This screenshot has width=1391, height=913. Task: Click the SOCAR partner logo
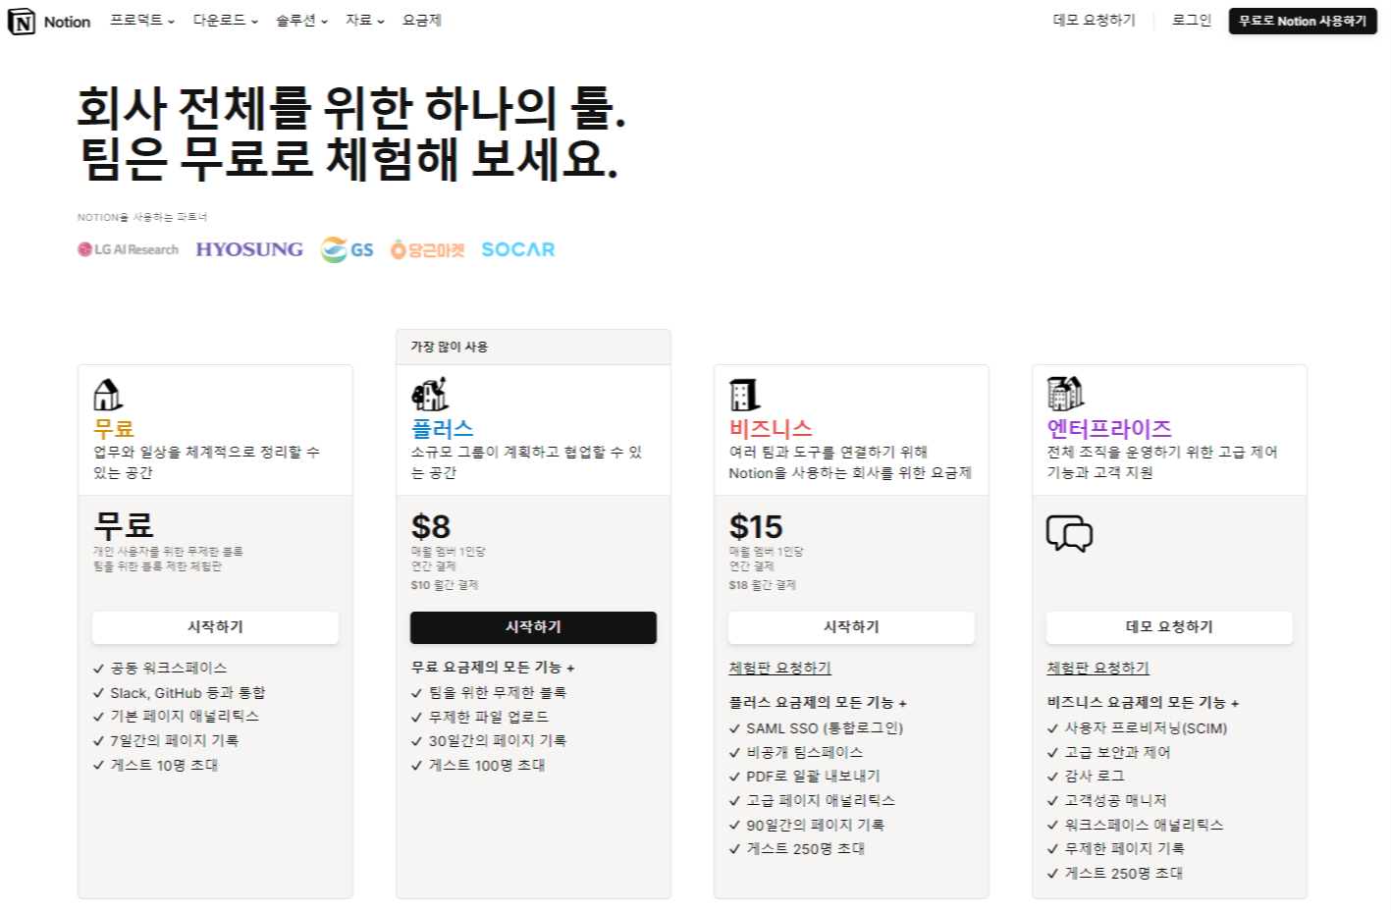pyautogui.click(x=518, y=249)
